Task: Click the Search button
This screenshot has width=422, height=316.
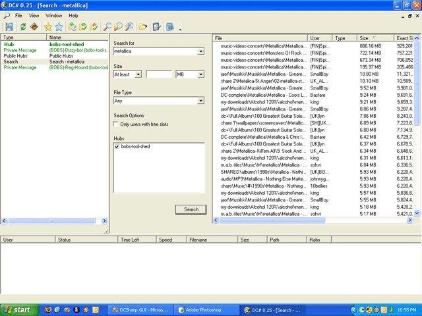Action: [191, 209]
